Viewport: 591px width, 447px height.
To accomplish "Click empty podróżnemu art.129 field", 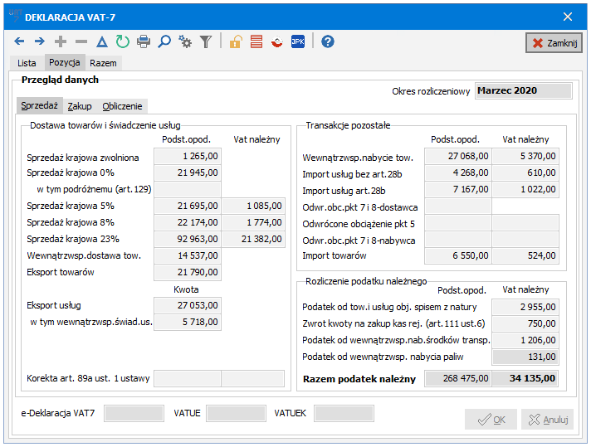I will pyautogui.click(x=188, y=189).
